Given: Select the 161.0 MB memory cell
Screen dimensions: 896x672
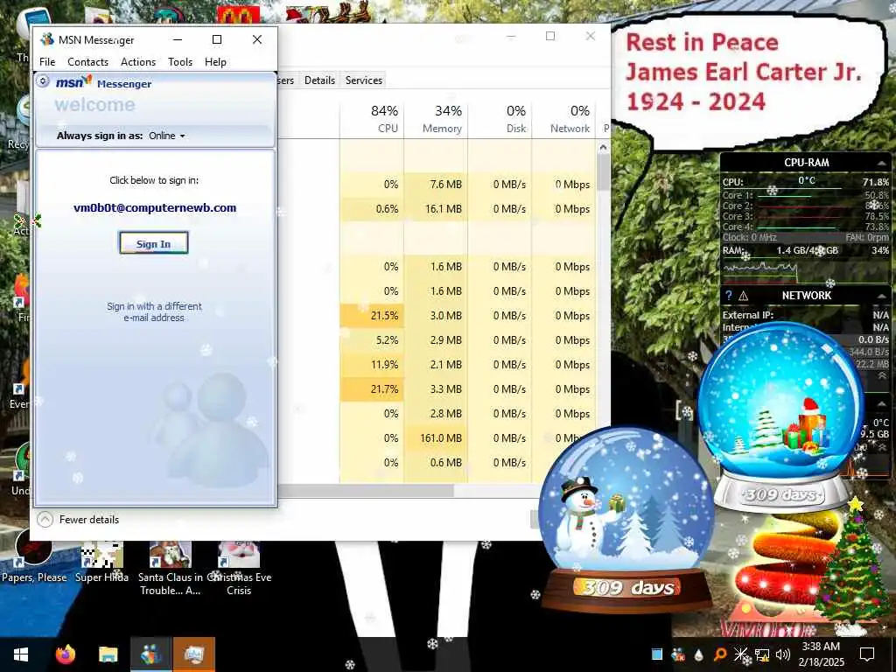Looking at the screenshot, I should pyautogui.click(x=436, y=438).
